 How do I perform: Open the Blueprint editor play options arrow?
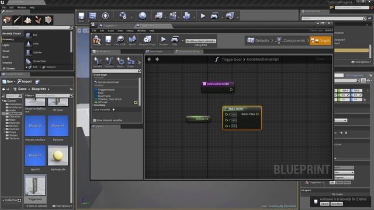(182, 41)
